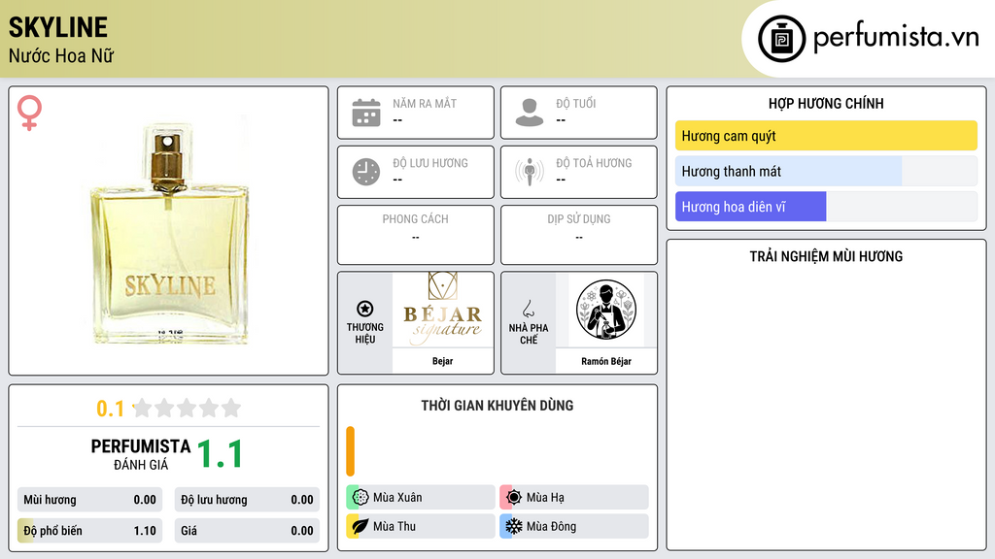The image size is (995, 559).
Task: Click the Độ phổ biến score bar
Action: [89, 531]
